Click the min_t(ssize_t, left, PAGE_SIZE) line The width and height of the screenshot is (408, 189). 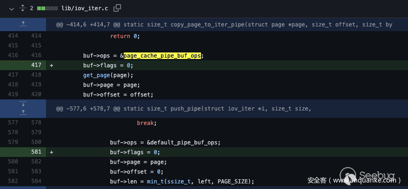182,181
